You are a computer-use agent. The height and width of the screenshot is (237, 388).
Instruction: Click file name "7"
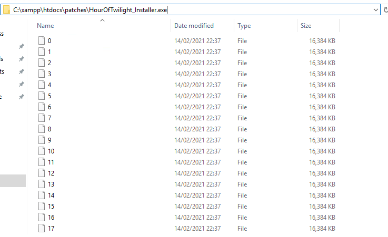49,118
